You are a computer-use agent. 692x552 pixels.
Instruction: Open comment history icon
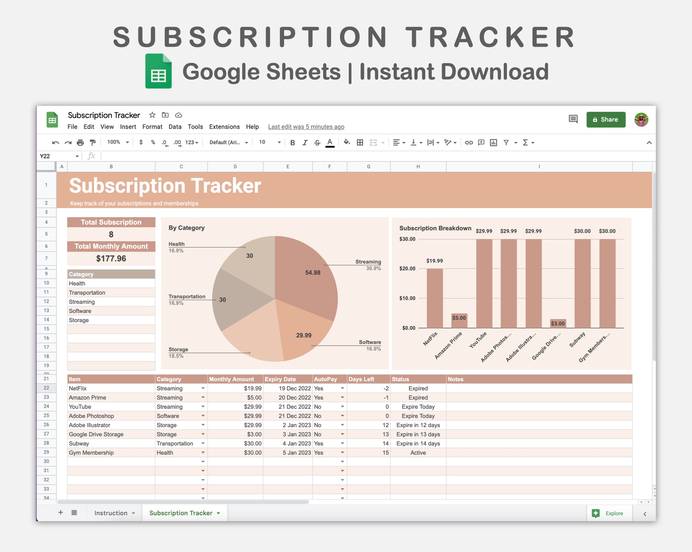[573, 119]
